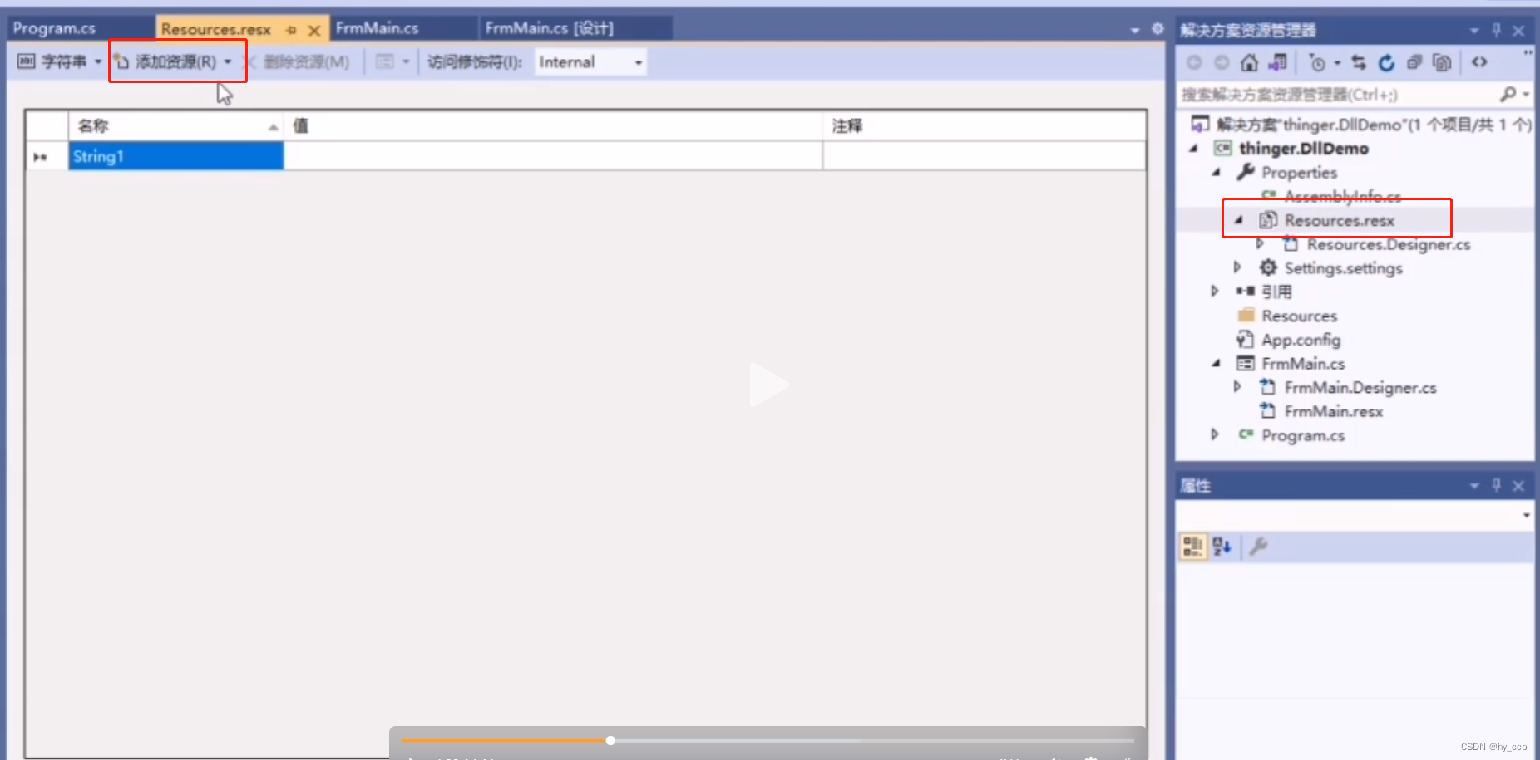Select the alphabetical sort icon in Properties panel

pyautogui.click(x=1221, y=547)
